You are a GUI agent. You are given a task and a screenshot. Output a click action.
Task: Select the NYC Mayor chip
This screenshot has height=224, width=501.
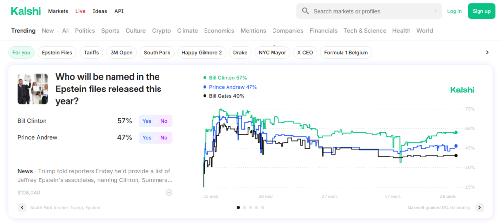[272, 52]
